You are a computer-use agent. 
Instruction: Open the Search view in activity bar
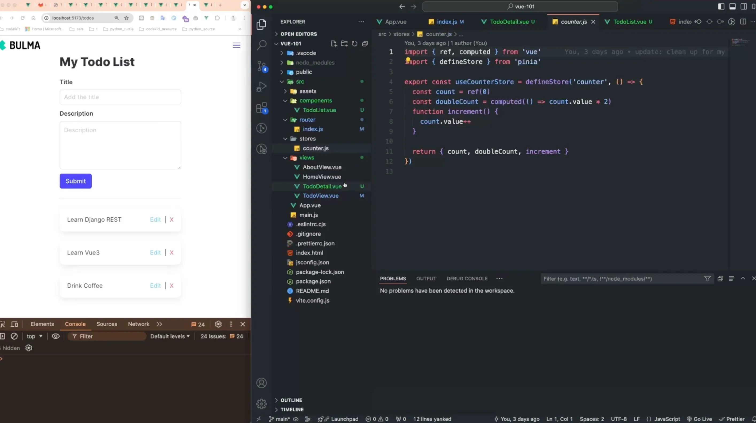tap(261, 45)
